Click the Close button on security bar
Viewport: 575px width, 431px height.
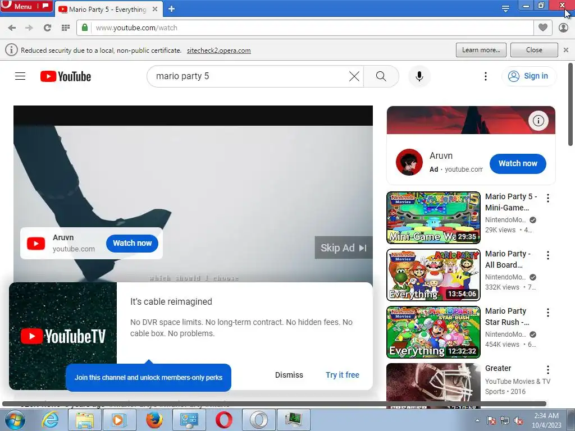point(534,50)
